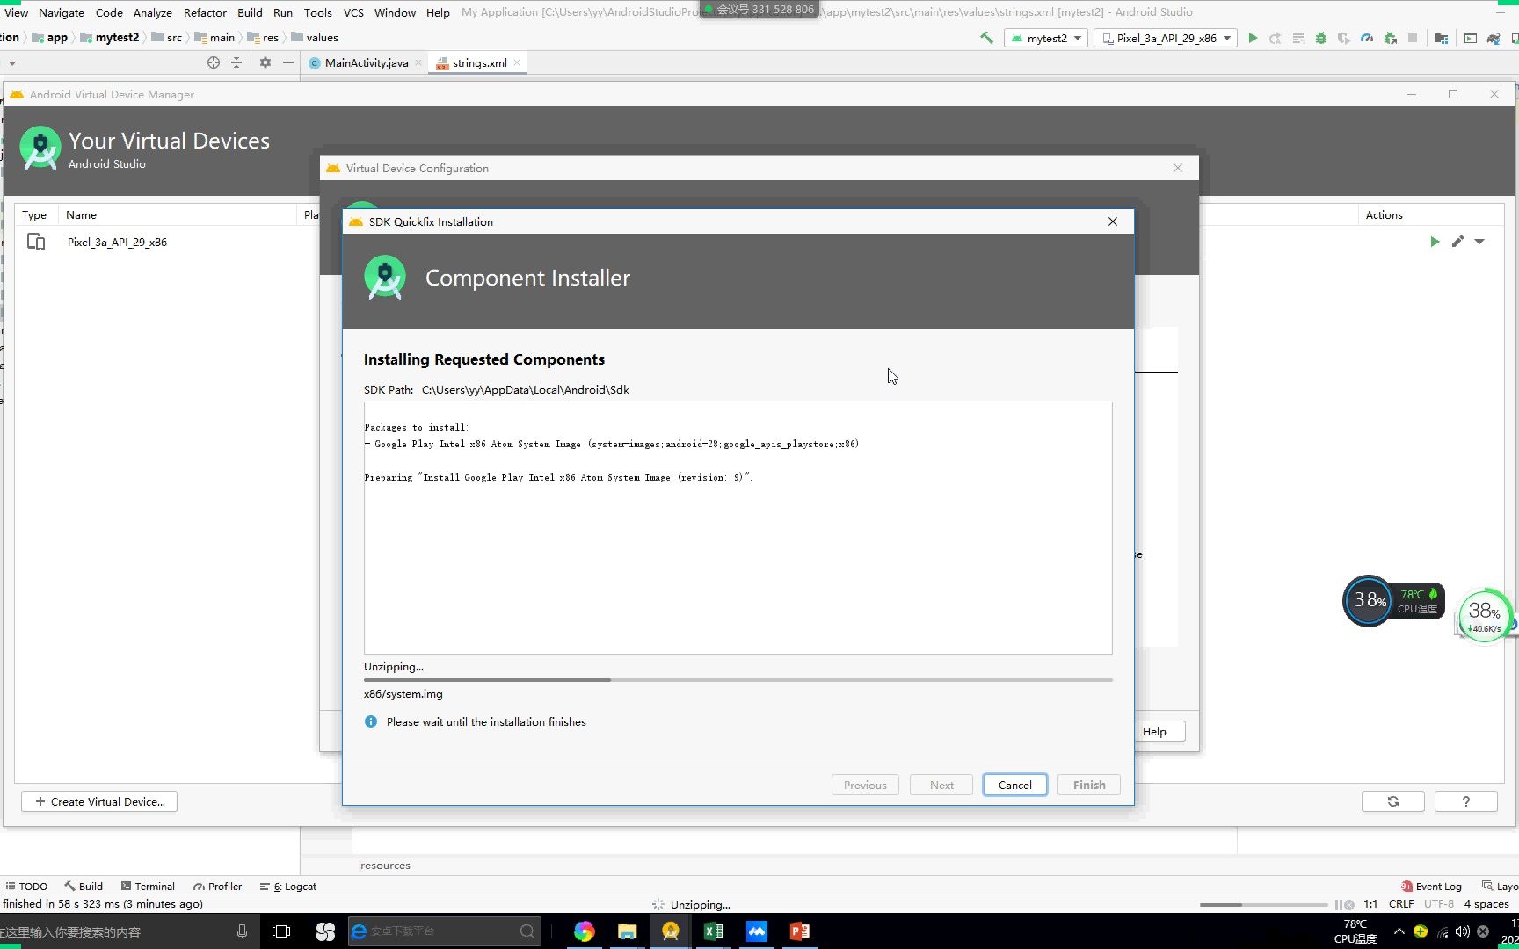Hide the project panel with minus icon

click(288, 62)
